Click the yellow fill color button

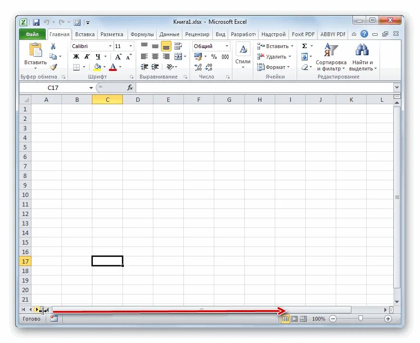[x=97, y=67]
